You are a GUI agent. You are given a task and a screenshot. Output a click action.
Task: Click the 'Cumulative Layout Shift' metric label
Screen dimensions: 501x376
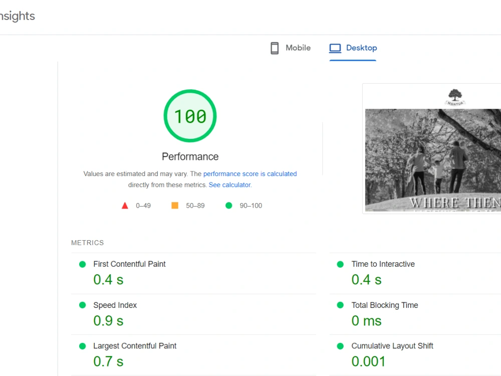point(392,346)
